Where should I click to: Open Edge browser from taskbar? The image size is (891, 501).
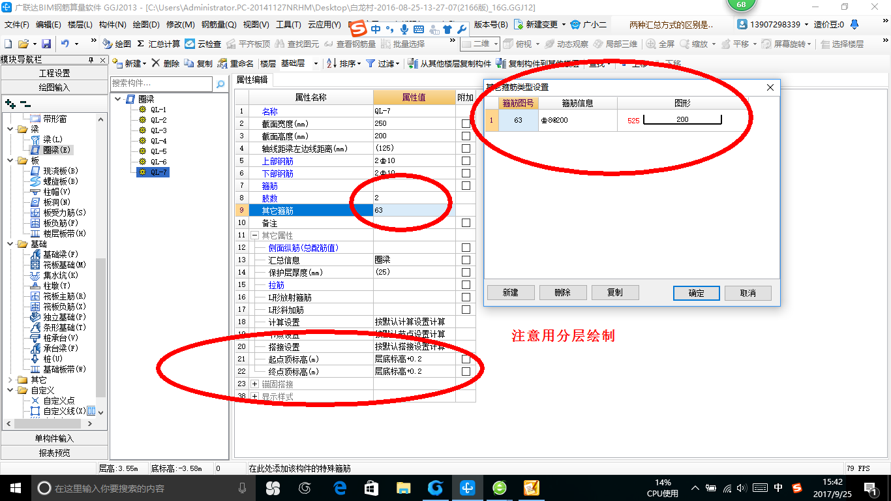339,488
